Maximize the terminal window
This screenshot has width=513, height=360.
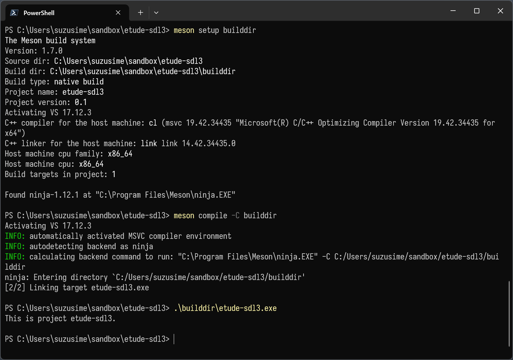click(477, 11)
